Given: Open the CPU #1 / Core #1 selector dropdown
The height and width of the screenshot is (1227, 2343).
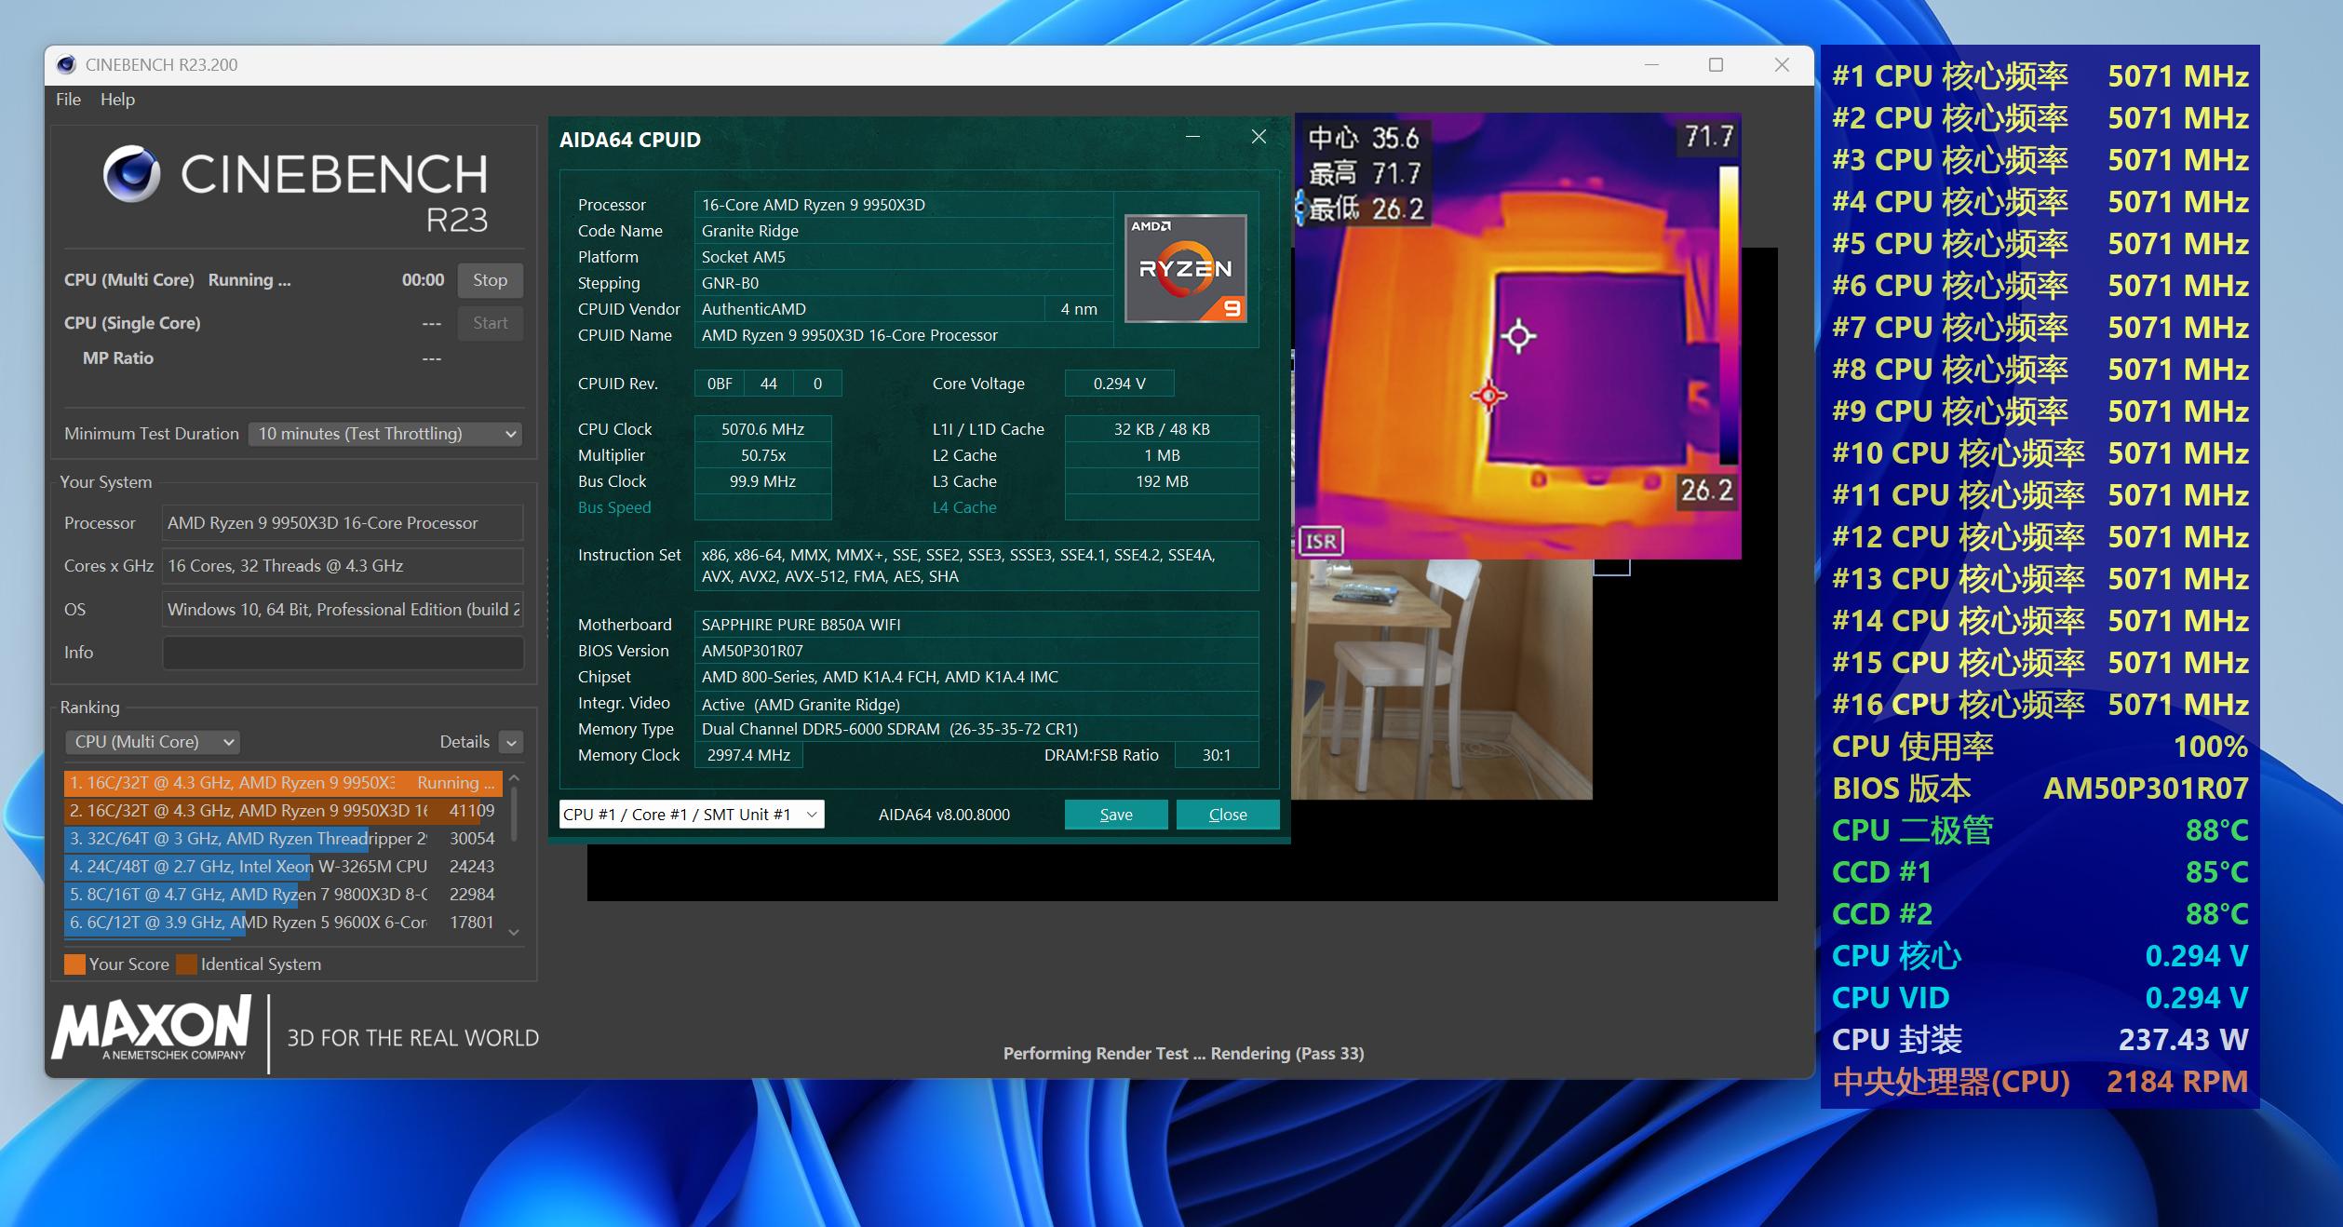Looking at the screenshot, I should pyautogui.click(x=692, y=815).
